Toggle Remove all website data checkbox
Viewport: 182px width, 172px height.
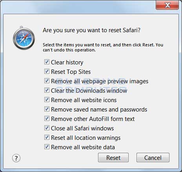tap(47, 147)
